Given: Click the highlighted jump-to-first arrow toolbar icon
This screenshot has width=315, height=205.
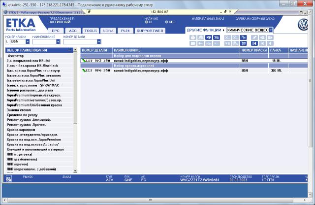Looking at the screenshot, I should [x=254, y=43].
